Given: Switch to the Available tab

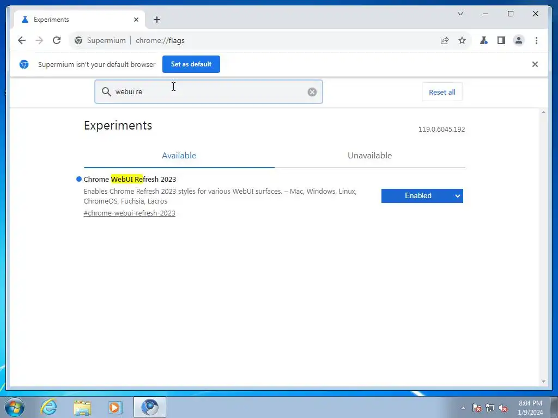Looking at the screenshot, I should [179, 156].
